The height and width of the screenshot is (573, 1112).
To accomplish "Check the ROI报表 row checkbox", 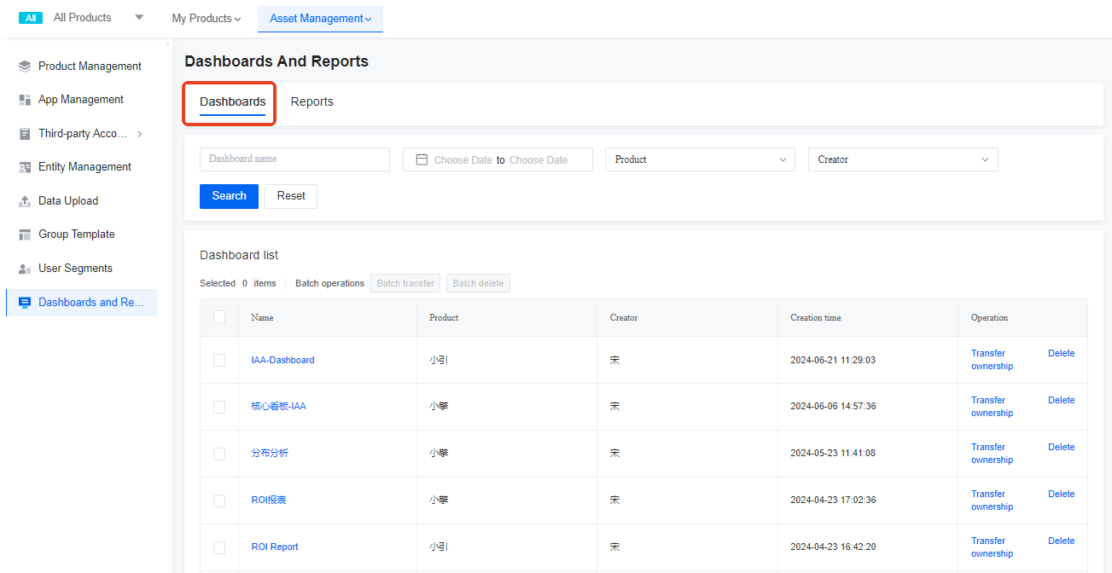I will (219, 501).
